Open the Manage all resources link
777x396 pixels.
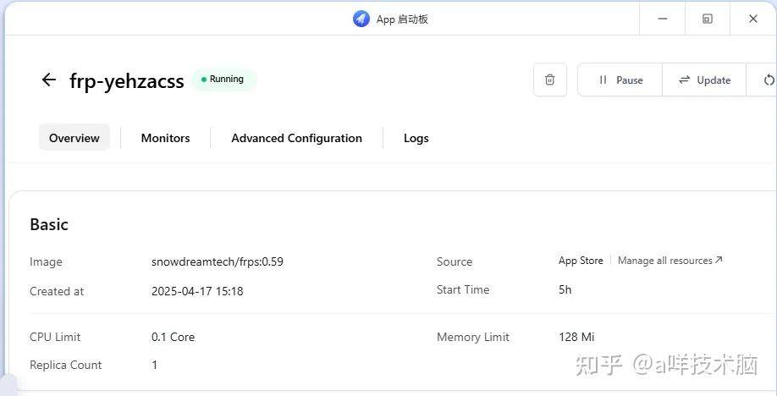pyautogui.click(x=670, y=261)
